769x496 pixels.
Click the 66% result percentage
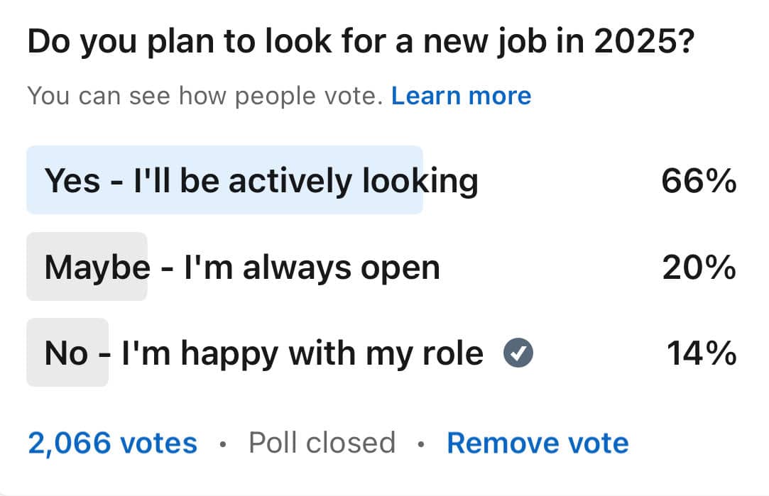(x=698, y=182)
